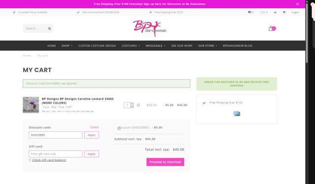Viewport: 315px width, 184px height.
Task: Go to HOME in navigation bar
Action: pyautogui.click(x=52, y=46)
